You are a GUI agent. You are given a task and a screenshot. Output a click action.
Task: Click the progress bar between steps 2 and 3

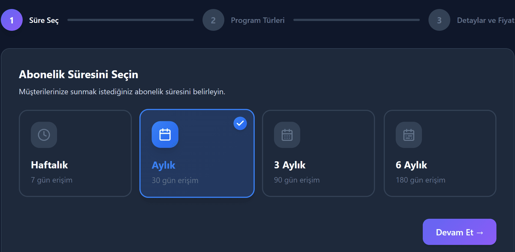pos(356,20)
